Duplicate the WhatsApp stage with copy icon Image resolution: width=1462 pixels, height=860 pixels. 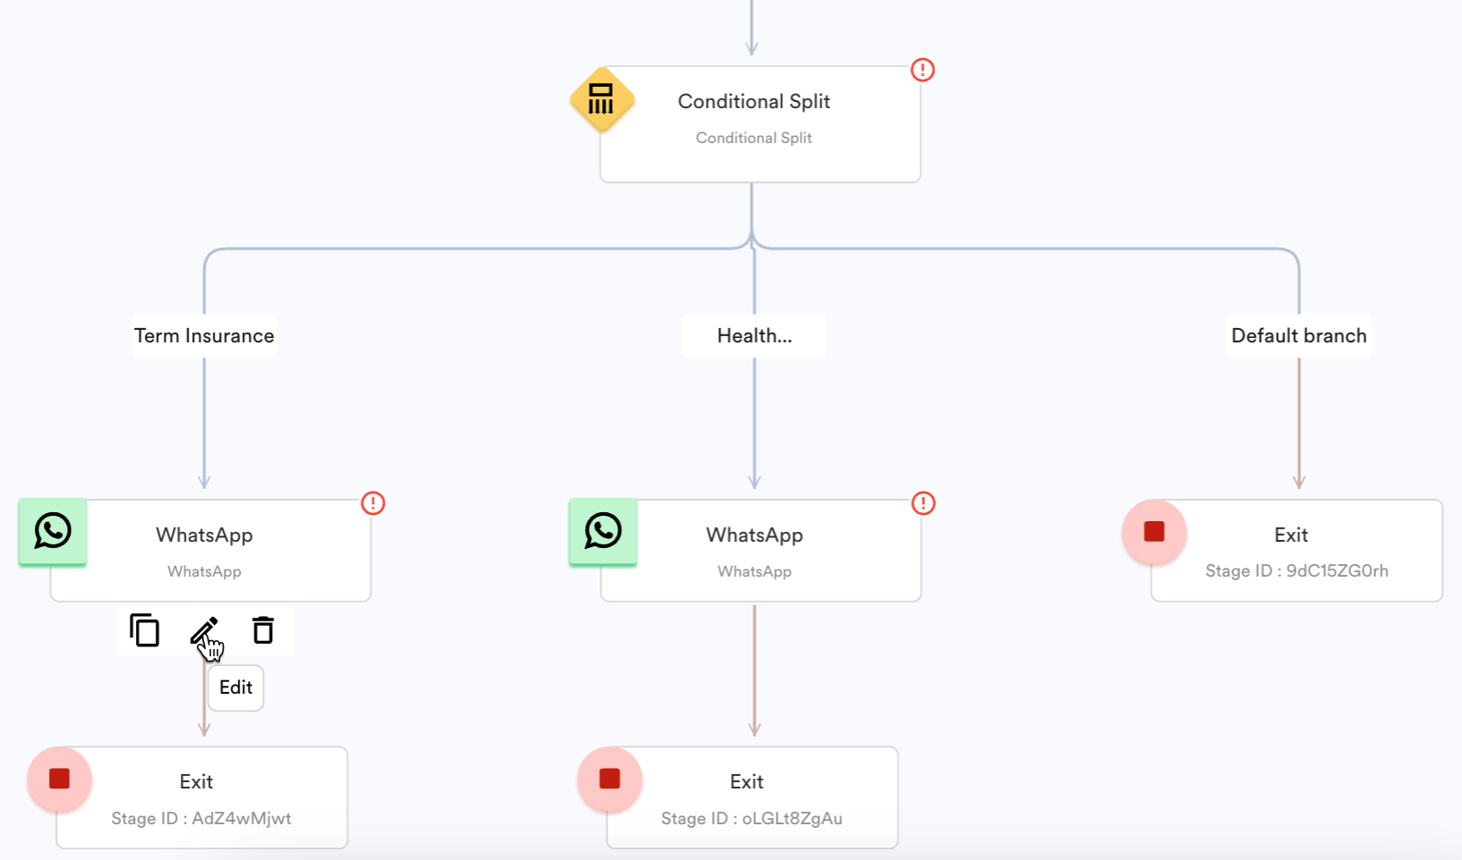point(144,630)
